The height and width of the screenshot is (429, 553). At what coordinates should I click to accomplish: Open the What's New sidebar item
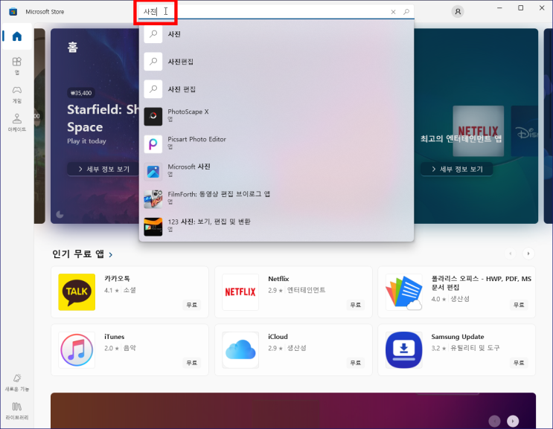click(x=17, y=382)
